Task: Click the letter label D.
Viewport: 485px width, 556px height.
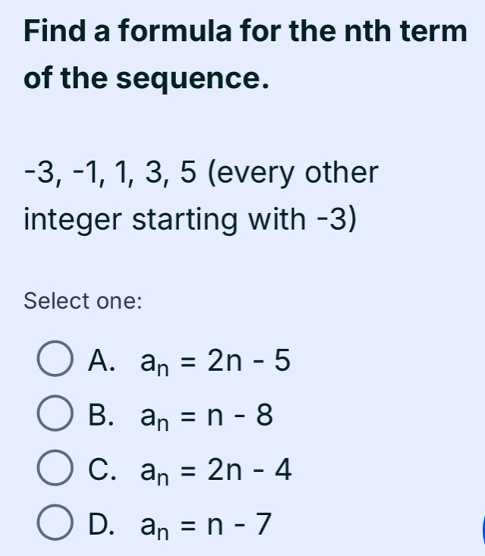Action: 99,523
